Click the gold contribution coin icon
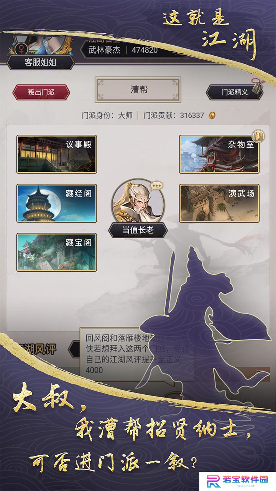 (x=212, y=115)
